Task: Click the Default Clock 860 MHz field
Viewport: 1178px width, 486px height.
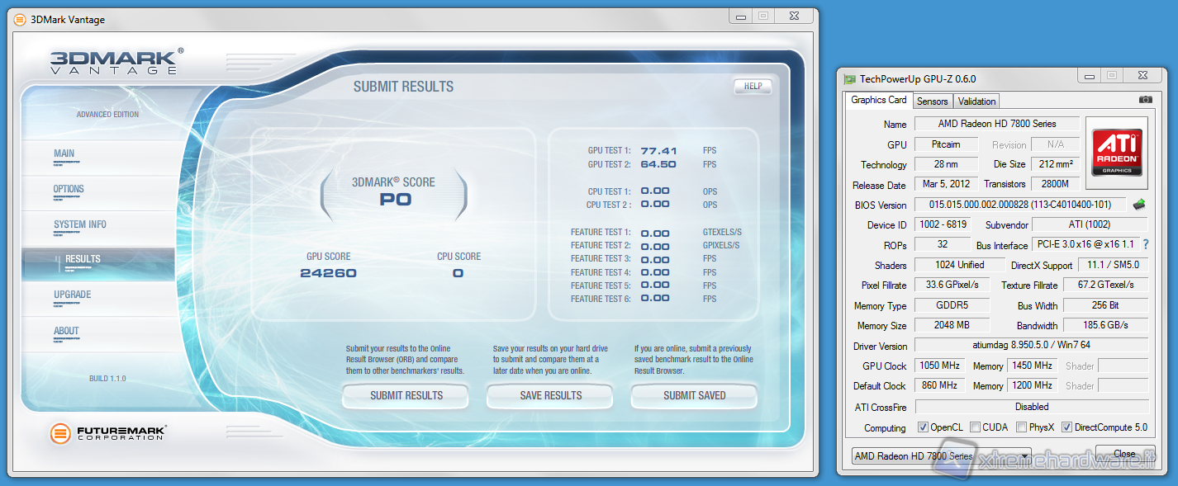Action: click(x=941, y=385)
